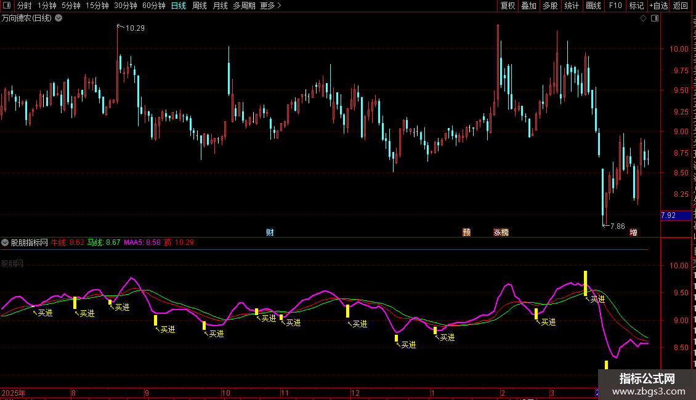The height and width of the screenshot is (400, 696).
Task: Open F10 company information
Action: pos(615,6)
